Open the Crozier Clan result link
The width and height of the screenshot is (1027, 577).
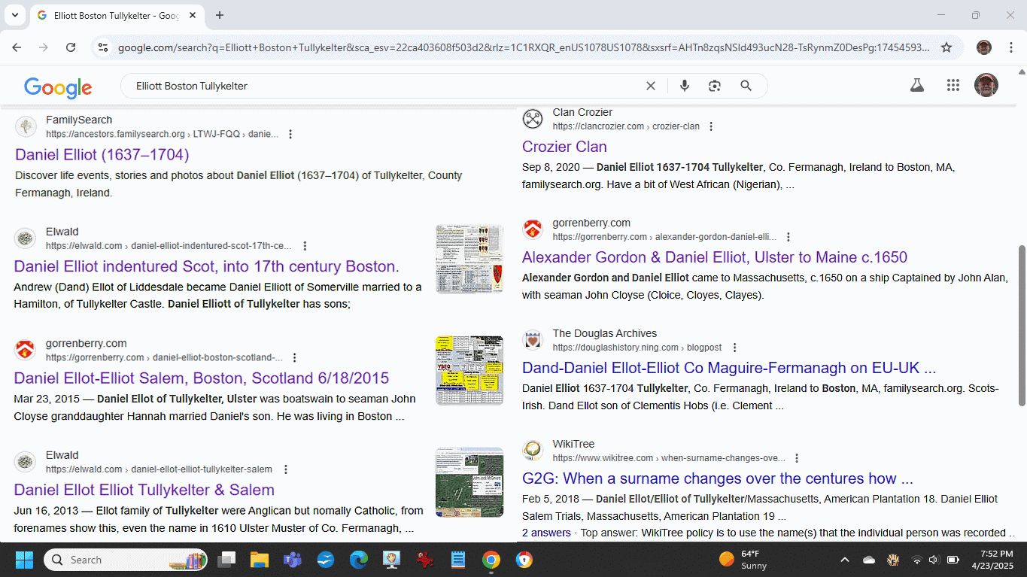[564, 147]
